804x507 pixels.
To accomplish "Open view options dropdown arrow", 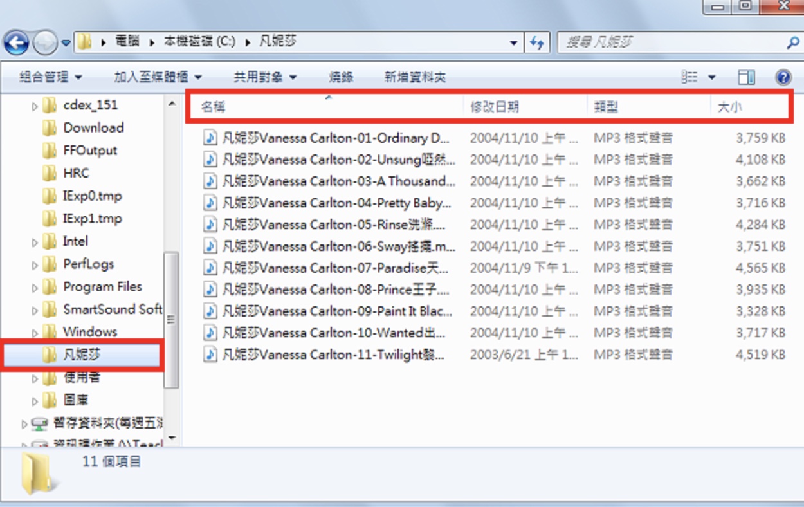I will pyautogui.click(x=711, y=77).
